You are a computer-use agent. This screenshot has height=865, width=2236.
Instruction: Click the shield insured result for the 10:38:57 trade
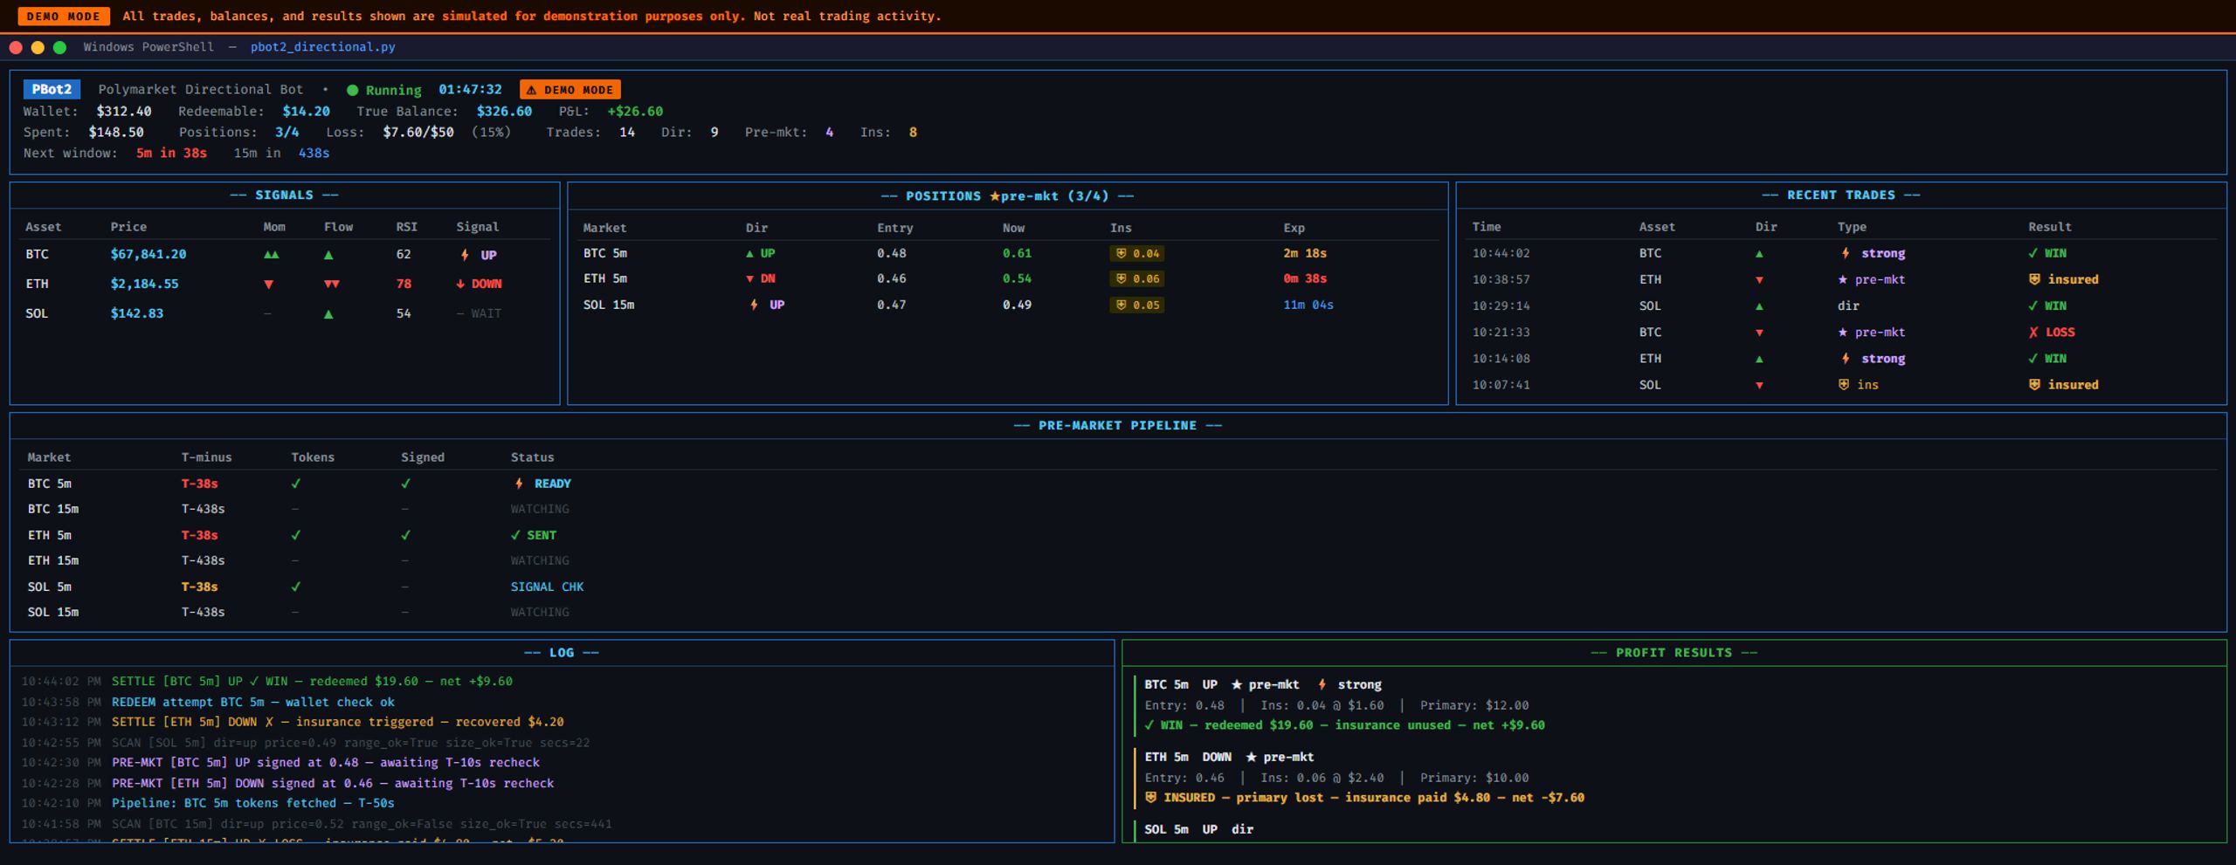tap(2063, 279)
